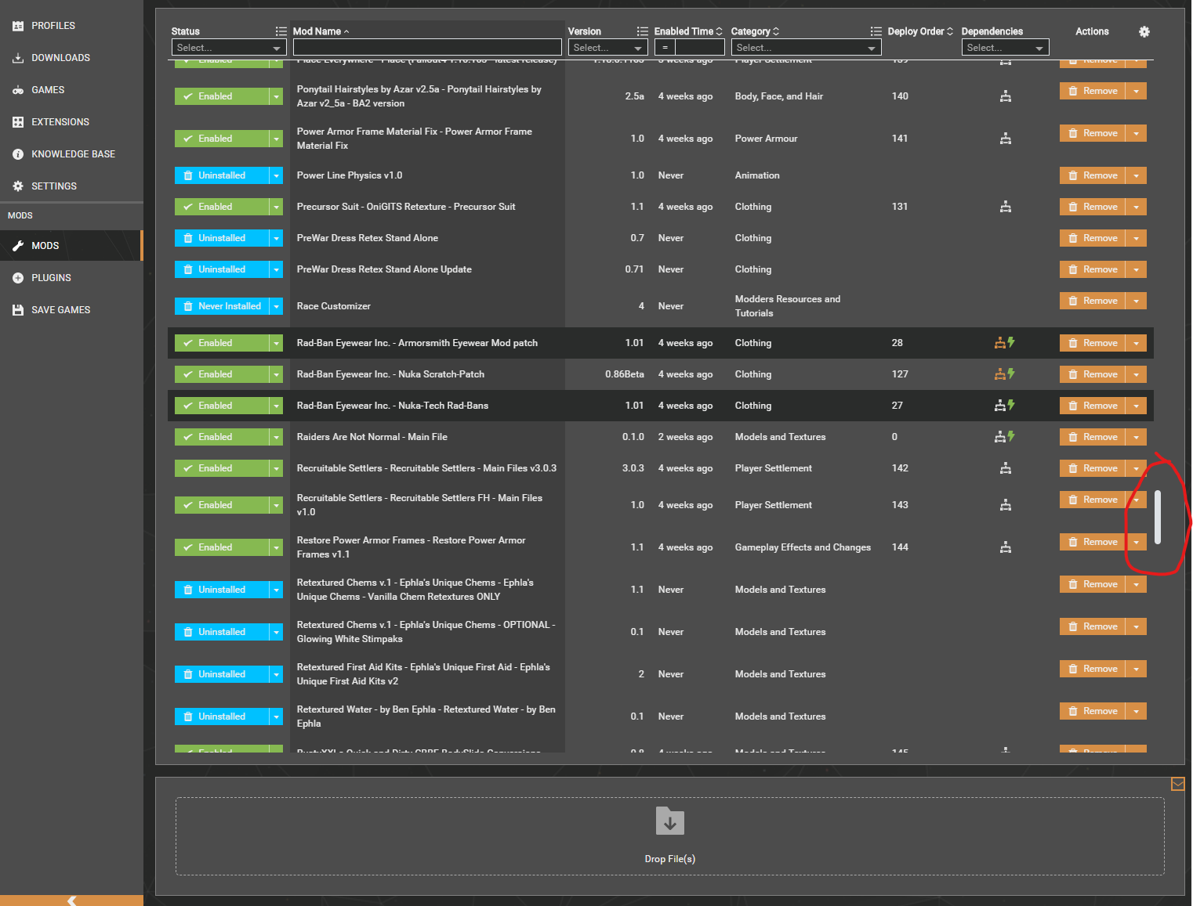Click the Save Games sidebar icon

pos(60,309)
